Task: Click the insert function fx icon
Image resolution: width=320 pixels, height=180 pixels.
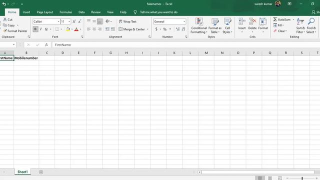Action: (46, 44)
